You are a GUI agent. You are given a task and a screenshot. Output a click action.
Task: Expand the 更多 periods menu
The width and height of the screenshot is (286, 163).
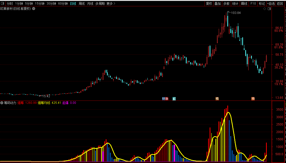tap(111, 4)
